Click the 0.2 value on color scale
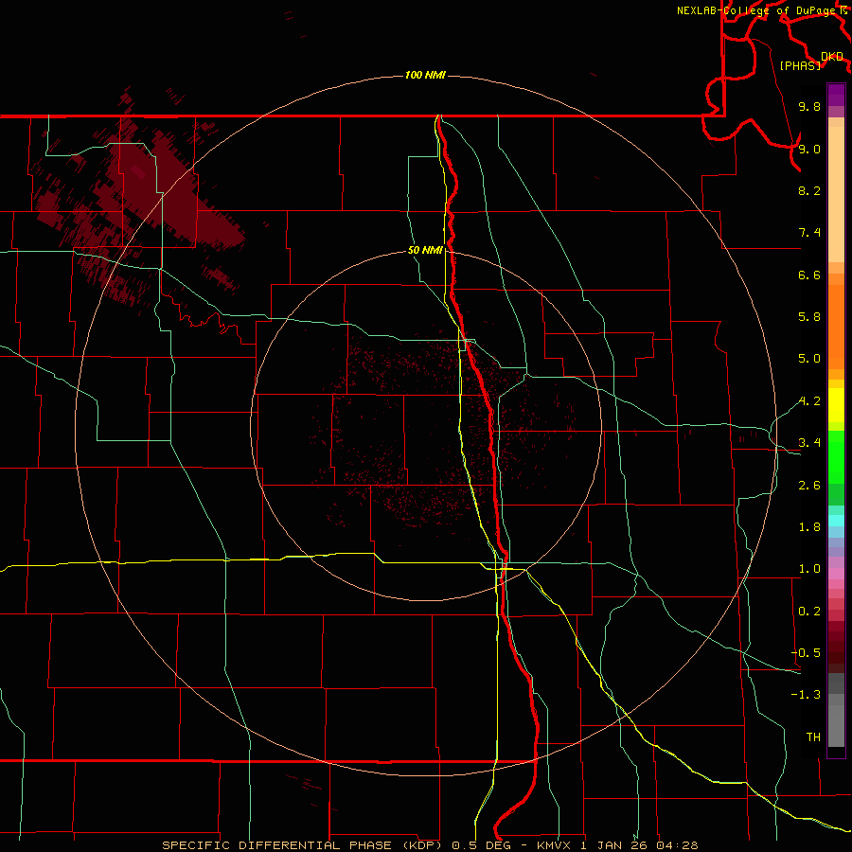Viewport: 852px width, 852px height. pos(809,612)
